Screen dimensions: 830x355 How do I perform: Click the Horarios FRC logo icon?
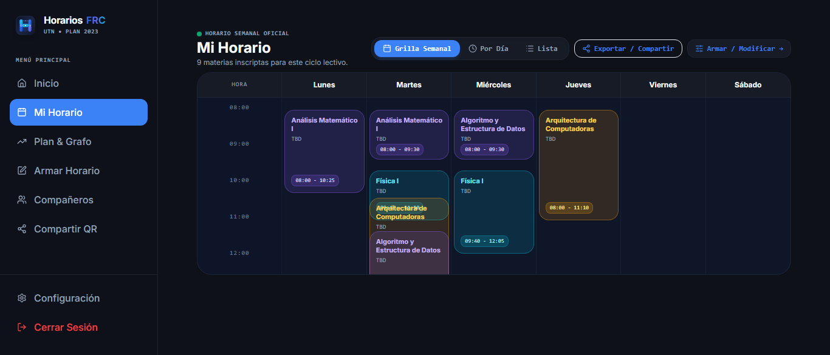[x=26, y=25]
